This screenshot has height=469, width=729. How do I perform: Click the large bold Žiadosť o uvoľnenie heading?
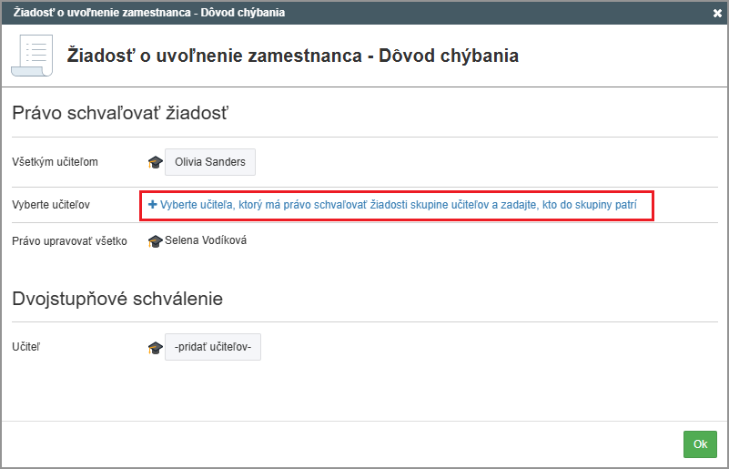[x=293, y=56]
